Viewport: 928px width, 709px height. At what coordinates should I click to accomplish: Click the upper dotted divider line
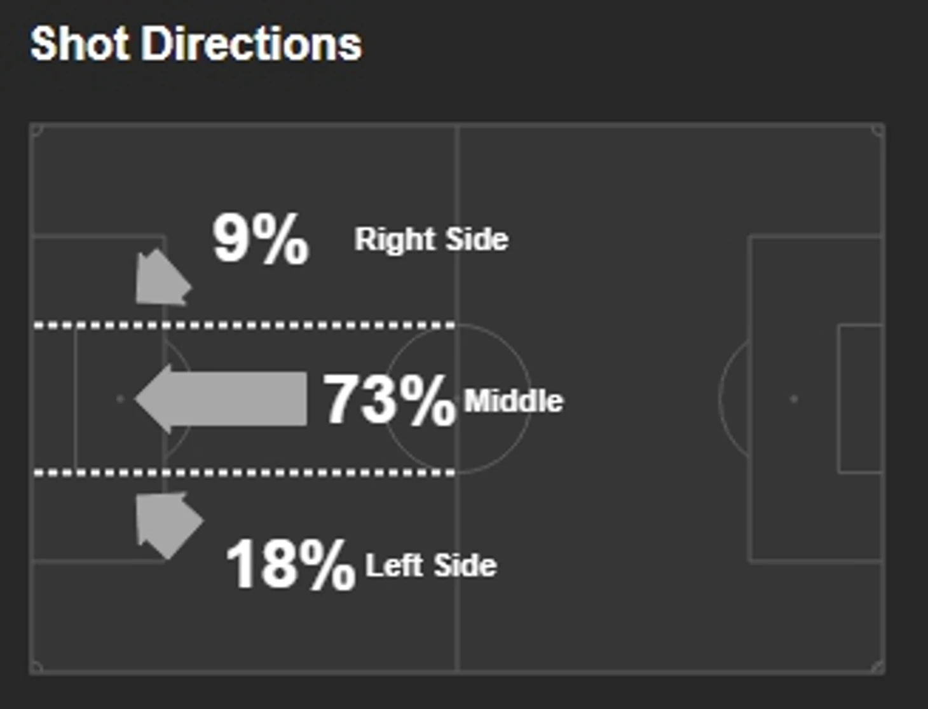point(244,325)
